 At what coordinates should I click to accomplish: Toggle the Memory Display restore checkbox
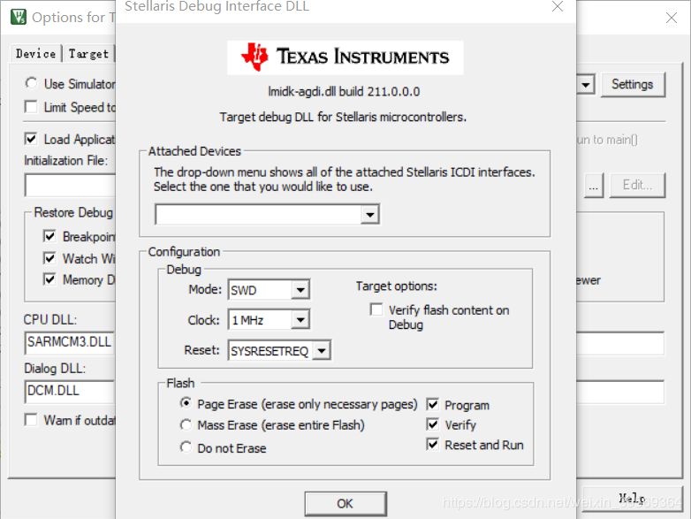49,279
